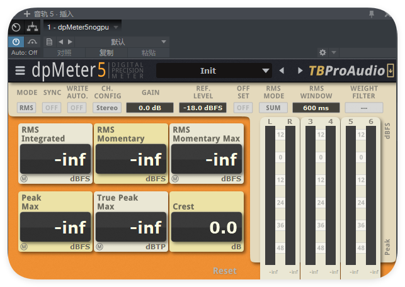
Task: Pin the plugin window with pin icon
Action: pyautogui.click(x=372, y=14)
